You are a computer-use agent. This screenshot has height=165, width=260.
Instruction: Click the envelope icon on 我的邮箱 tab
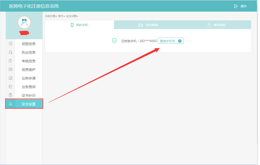(140, 25)
